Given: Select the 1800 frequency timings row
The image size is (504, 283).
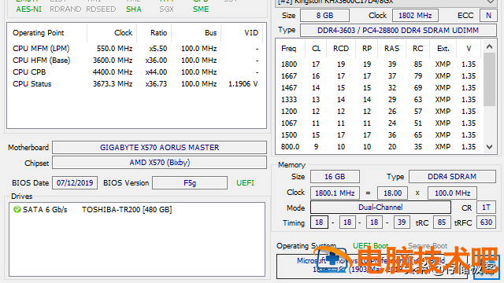Looking at the screenshot, I should (x=379, y=64).
